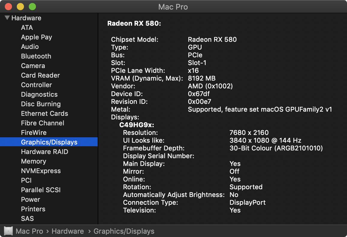
Task: Click the Type value GPU
Action: (195, 47)
